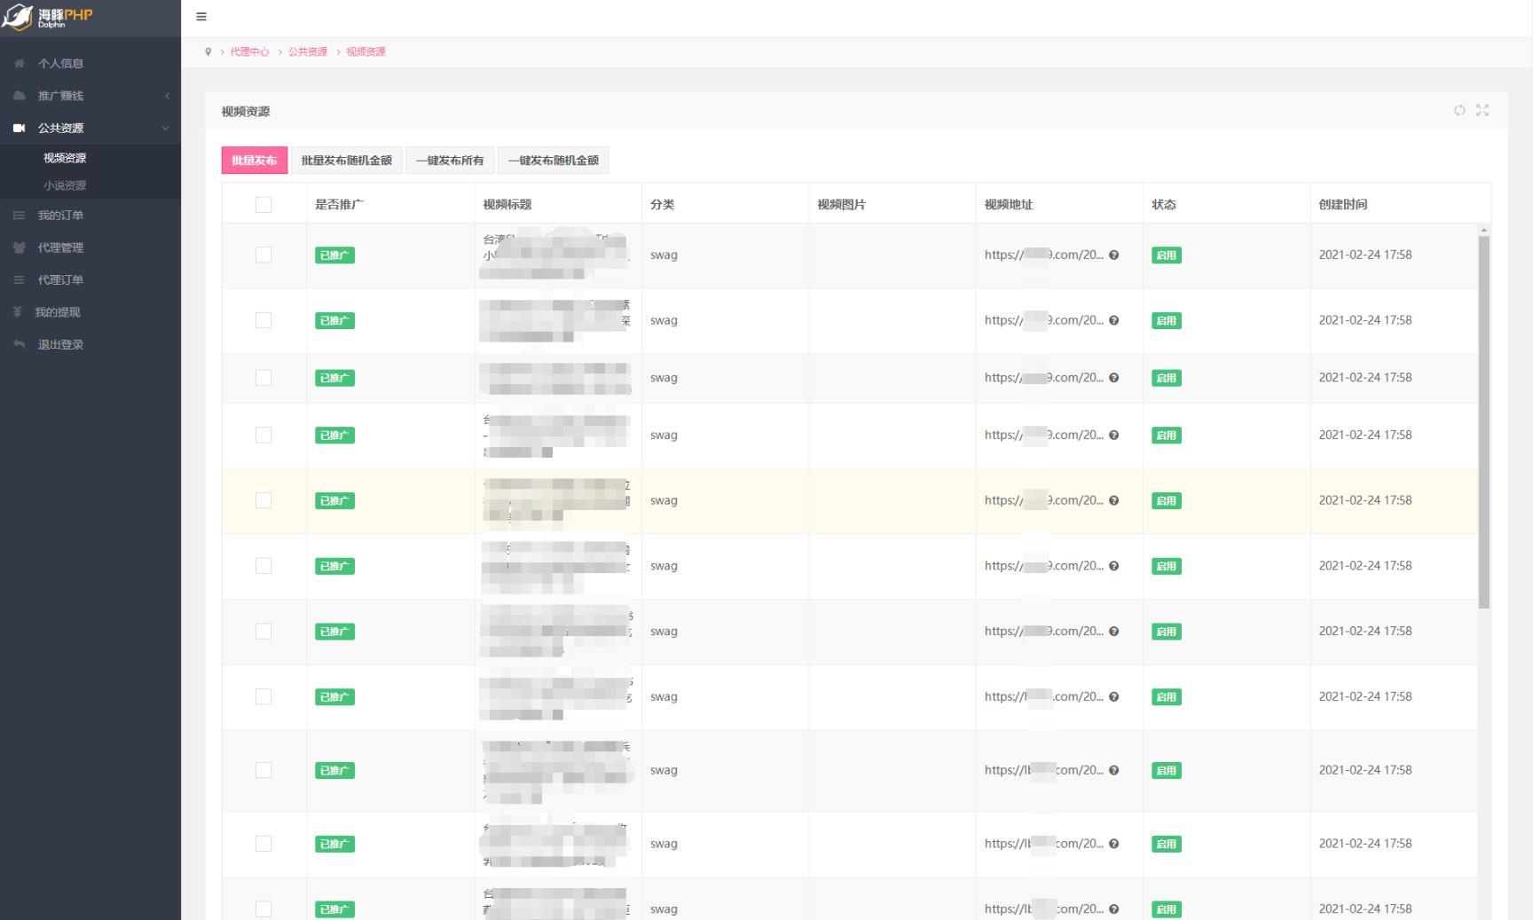
Task: Click the 一键发布随机金额 button
Action: (554, 161)
